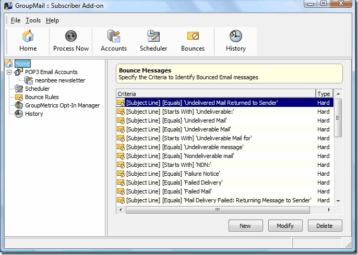Image resolution: width=358 pixels, height=255 pixels.
Task: Click the neonbee newsletter account icon
Action: click(x=29, y=80)
